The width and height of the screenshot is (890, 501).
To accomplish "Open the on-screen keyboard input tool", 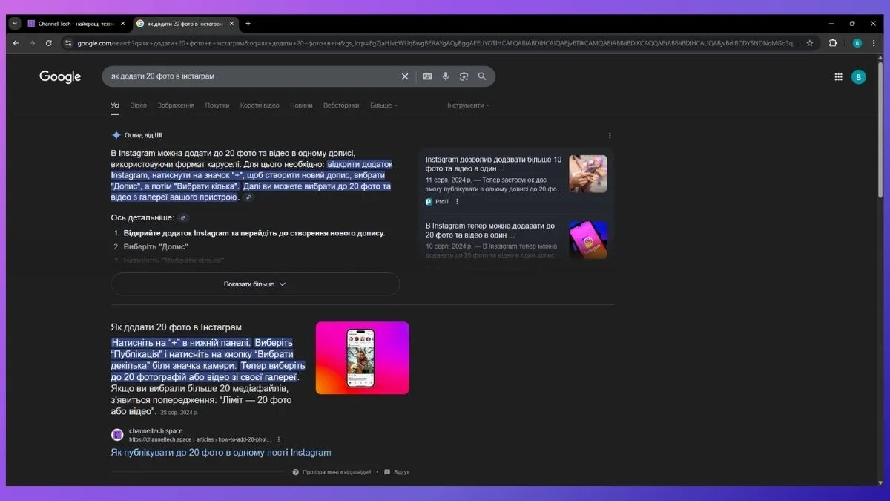I will [427, 76].
